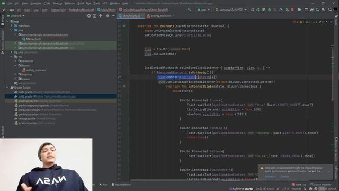Image resolution: width=339 pixels, height=191 pixels.
Task: Click Select Opened File target icon
Action: [89, 16]
